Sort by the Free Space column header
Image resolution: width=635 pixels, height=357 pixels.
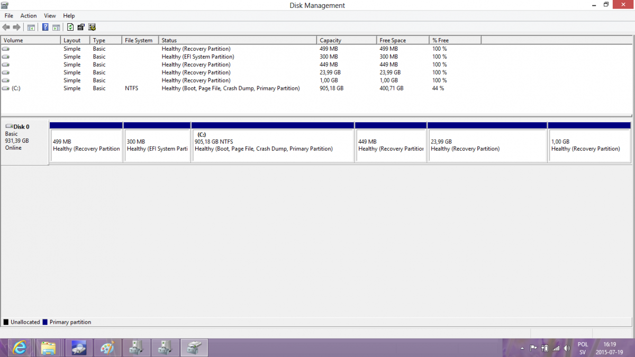tap(403, 40)
